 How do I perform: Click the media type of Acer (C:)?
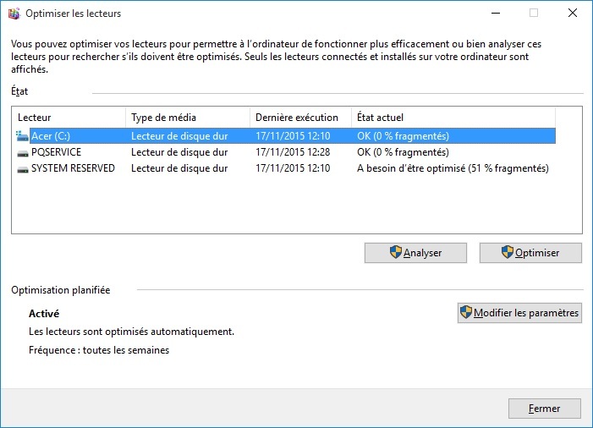click(x=179, y=136)
